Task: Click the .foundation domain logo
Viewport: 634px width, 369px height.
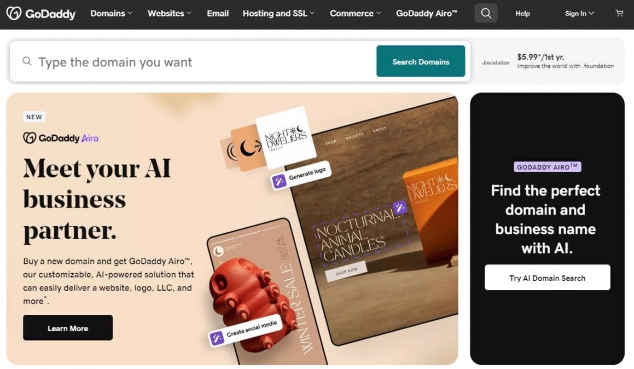Action: tap(495, 63)
